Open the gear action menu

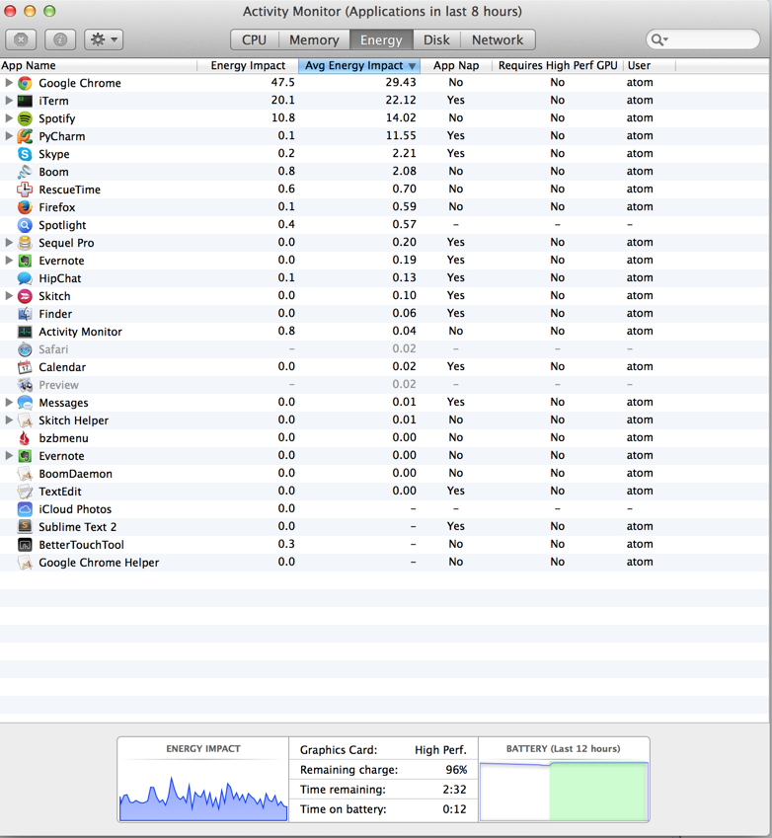104,39
